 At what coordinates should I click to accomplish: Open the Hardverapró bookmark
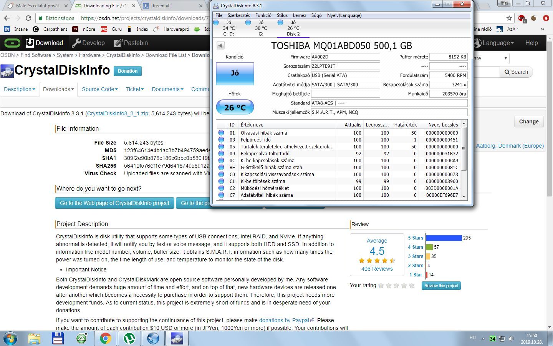click(x=171, y=29)
